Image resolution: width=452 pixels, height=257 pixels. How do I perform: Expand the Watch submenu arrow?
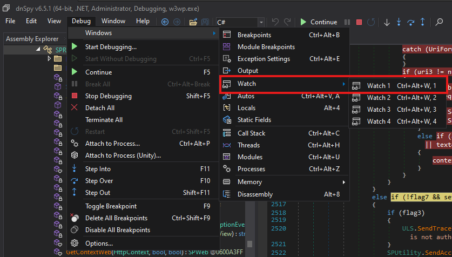[343, 84]
